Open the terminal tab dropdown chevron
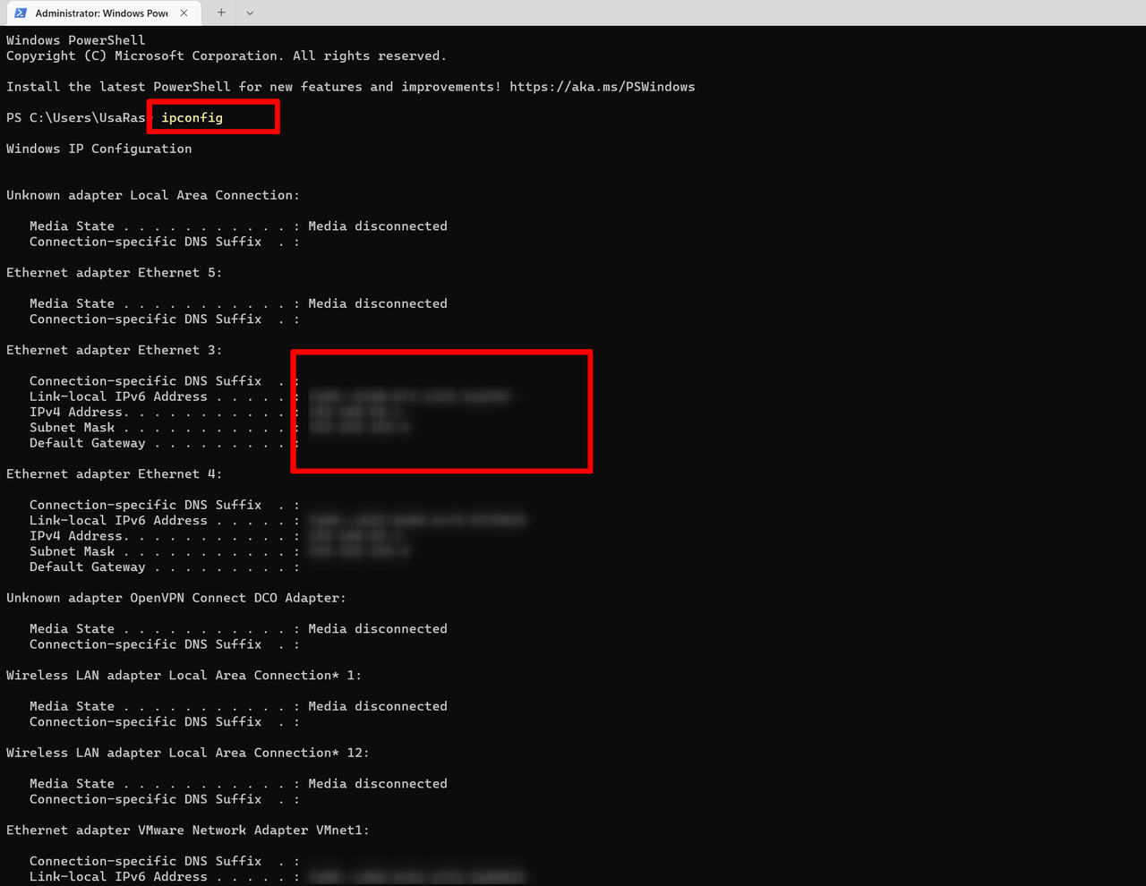Viewport: 1146px width, 886px height. click(x=249, y=13)
